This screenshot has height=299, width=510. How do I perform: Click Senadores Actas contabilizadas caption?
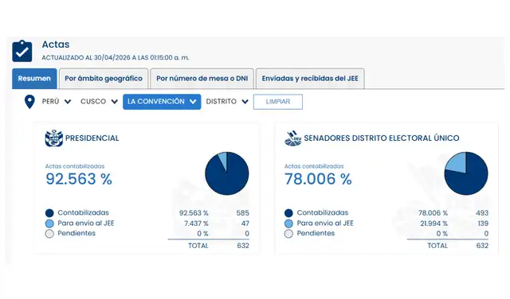click(x=314, y=166)
